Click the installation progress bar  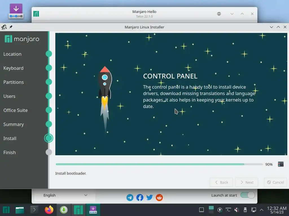(159, 164)
